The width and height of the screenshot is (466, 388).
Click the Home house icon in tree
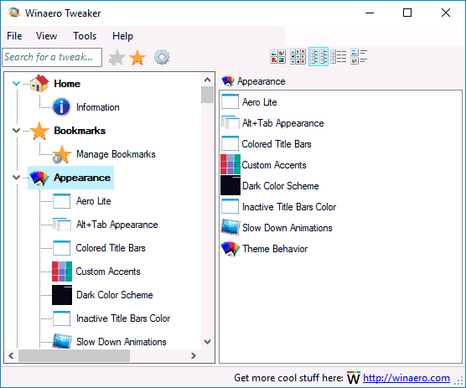pos(39,84)
